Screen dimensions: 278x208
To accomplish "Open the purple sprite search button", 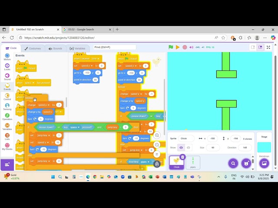I will point(233,163).
